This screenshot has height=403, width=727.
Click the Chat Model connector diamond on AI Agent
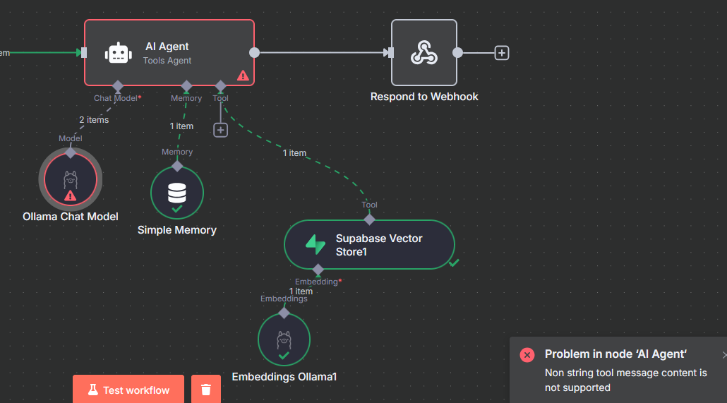tap(118, 86)
